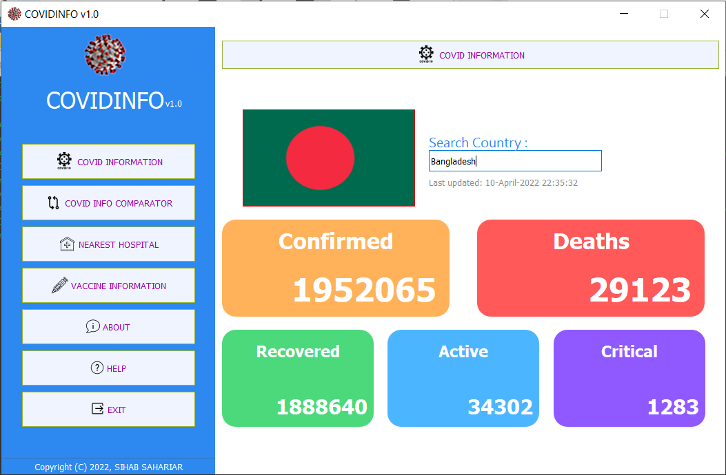Screen dimensions: 726x475
Task: Click the 'Copyright (C) 2022, SIHAB SAHARIAR' footer
Action: click(x=109, y=467)
